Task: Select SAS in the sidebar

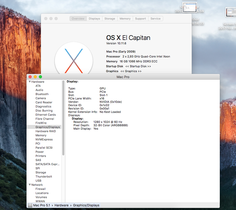Action: [x=38, y=160]
